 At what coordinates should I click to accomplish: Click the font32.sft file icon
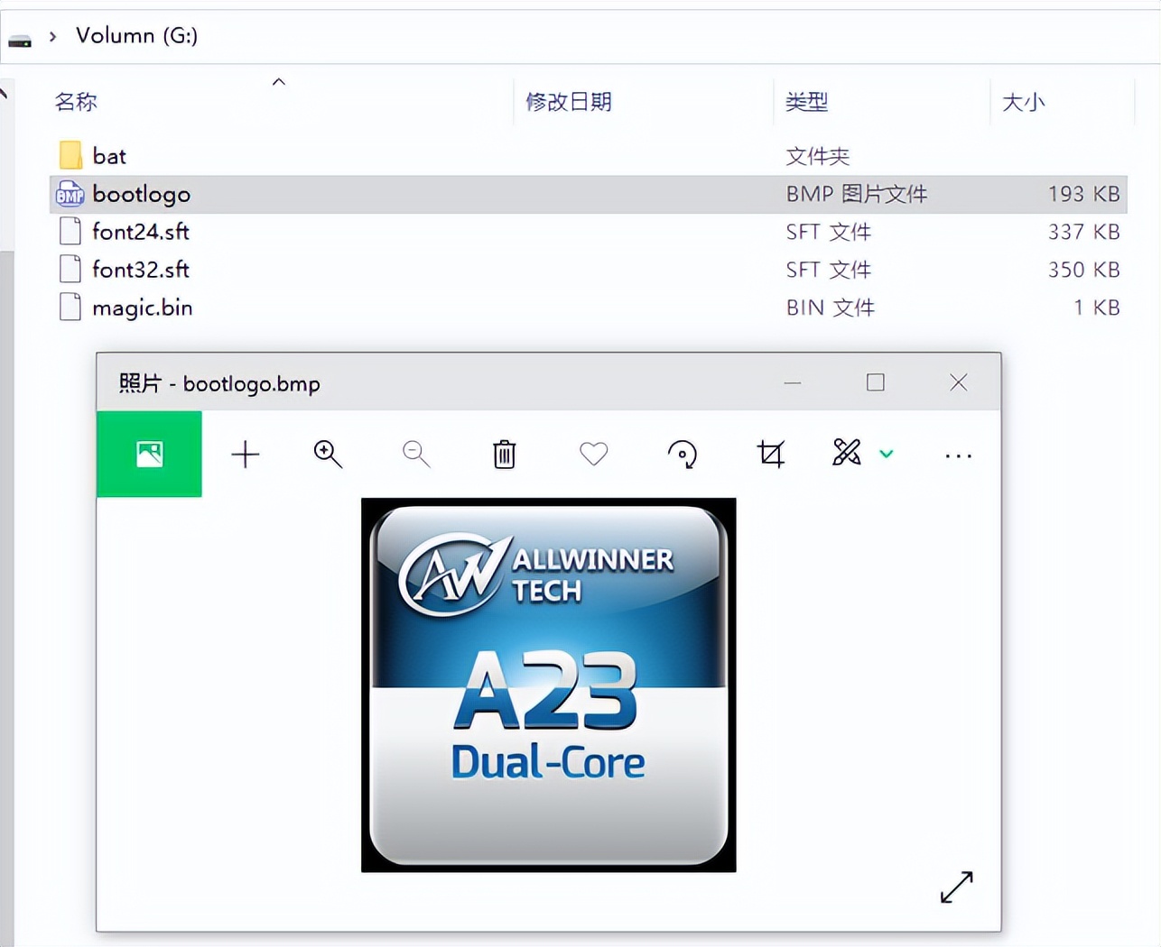pyautogui.click(x=70, y=270)
